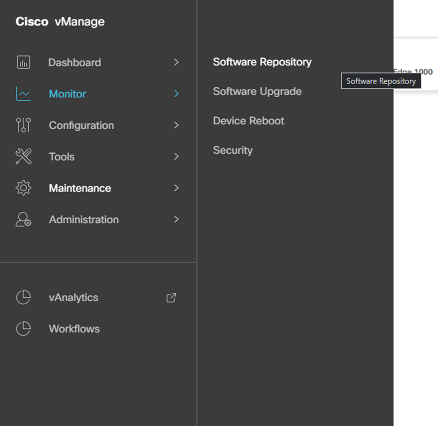Image resolution: width=438 pixels, height=426 pixels.
Task: Open Maintenance via its gear icon
Action: (22, 188)
